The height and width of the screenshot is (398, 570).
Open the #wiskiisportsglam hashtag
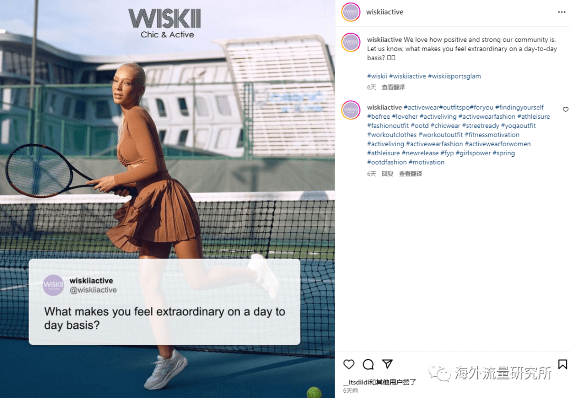[454, 76]
